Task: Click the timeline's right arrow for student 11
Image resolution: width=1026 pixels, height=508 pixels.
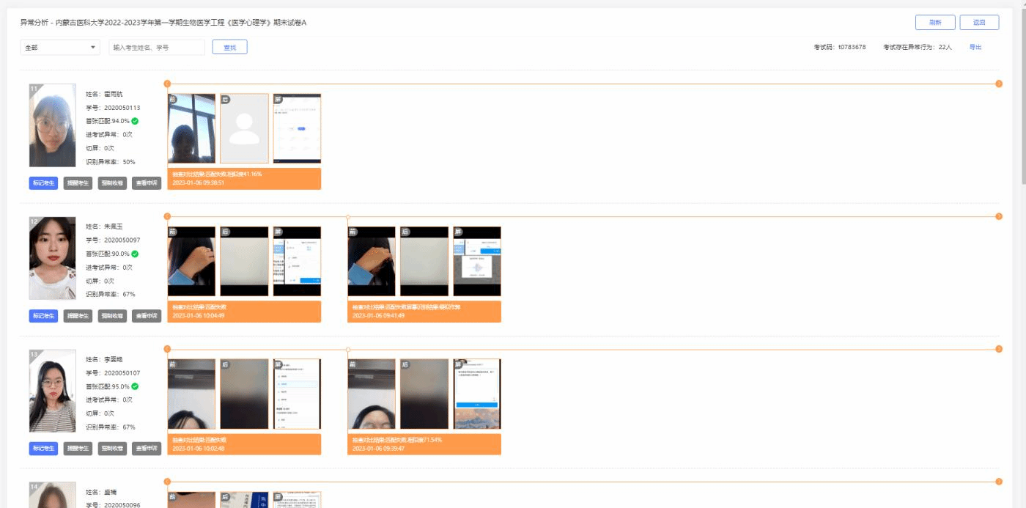Action: pyautogui.click(x=998, y=84)
